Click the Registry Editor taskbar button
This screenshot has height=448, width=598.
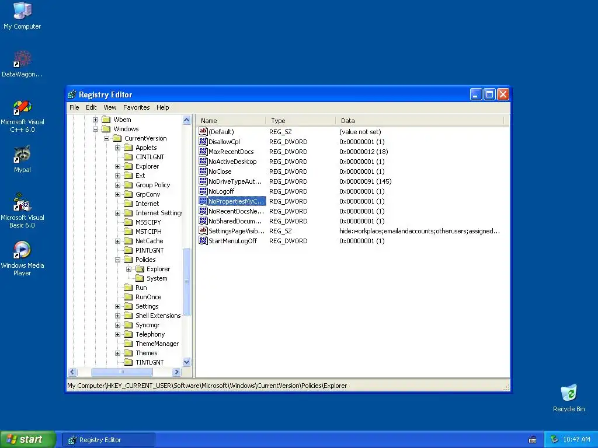coord(109,440)
